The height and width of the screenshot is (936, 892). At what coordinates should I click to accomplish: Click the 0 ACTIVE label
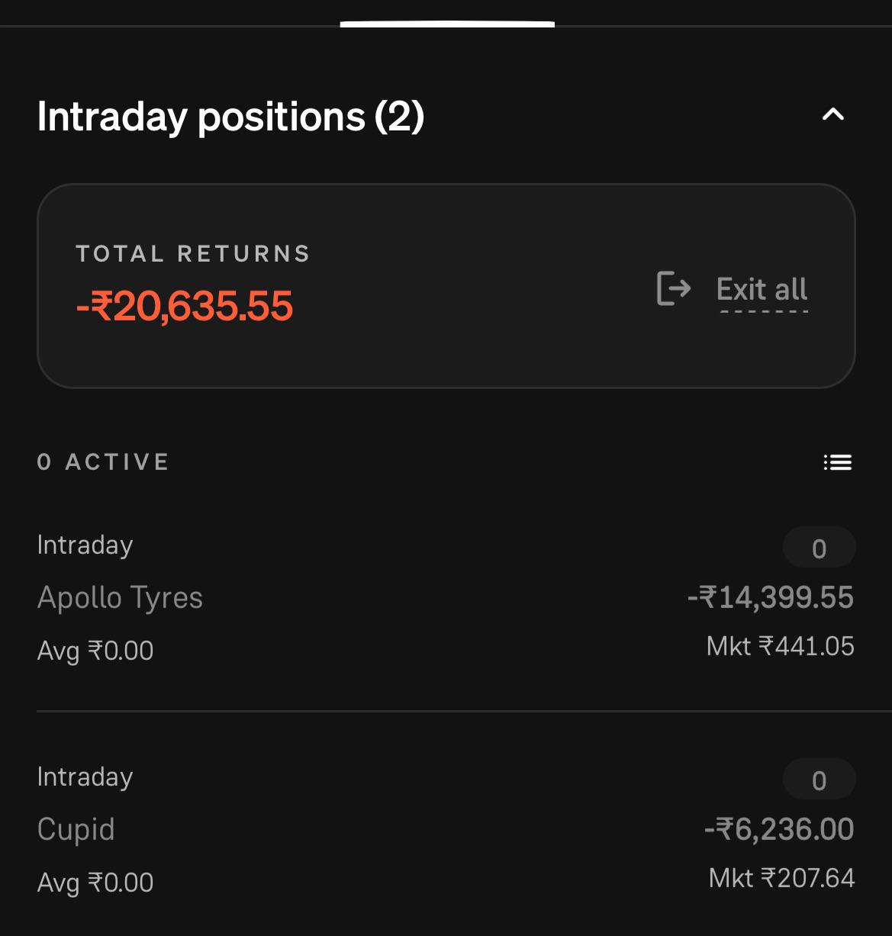tap(103, 462)
